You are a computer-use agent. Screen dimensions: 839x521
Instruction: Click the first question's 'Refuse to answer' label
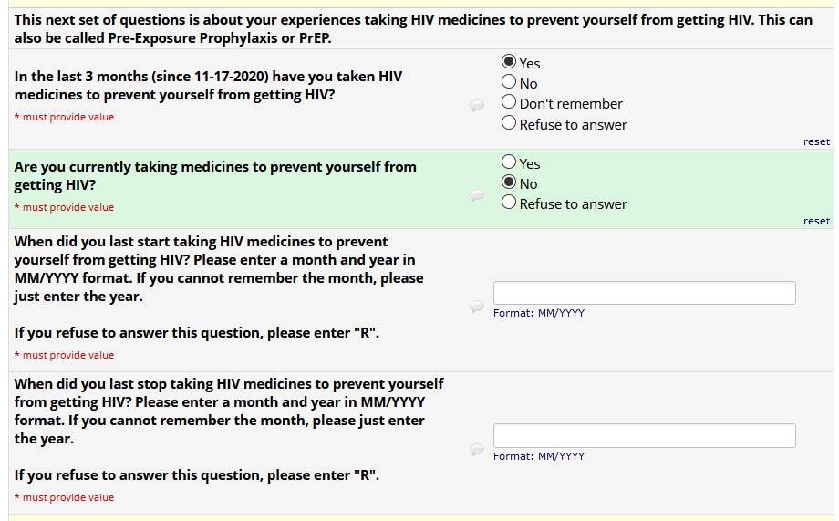point(573,125)
